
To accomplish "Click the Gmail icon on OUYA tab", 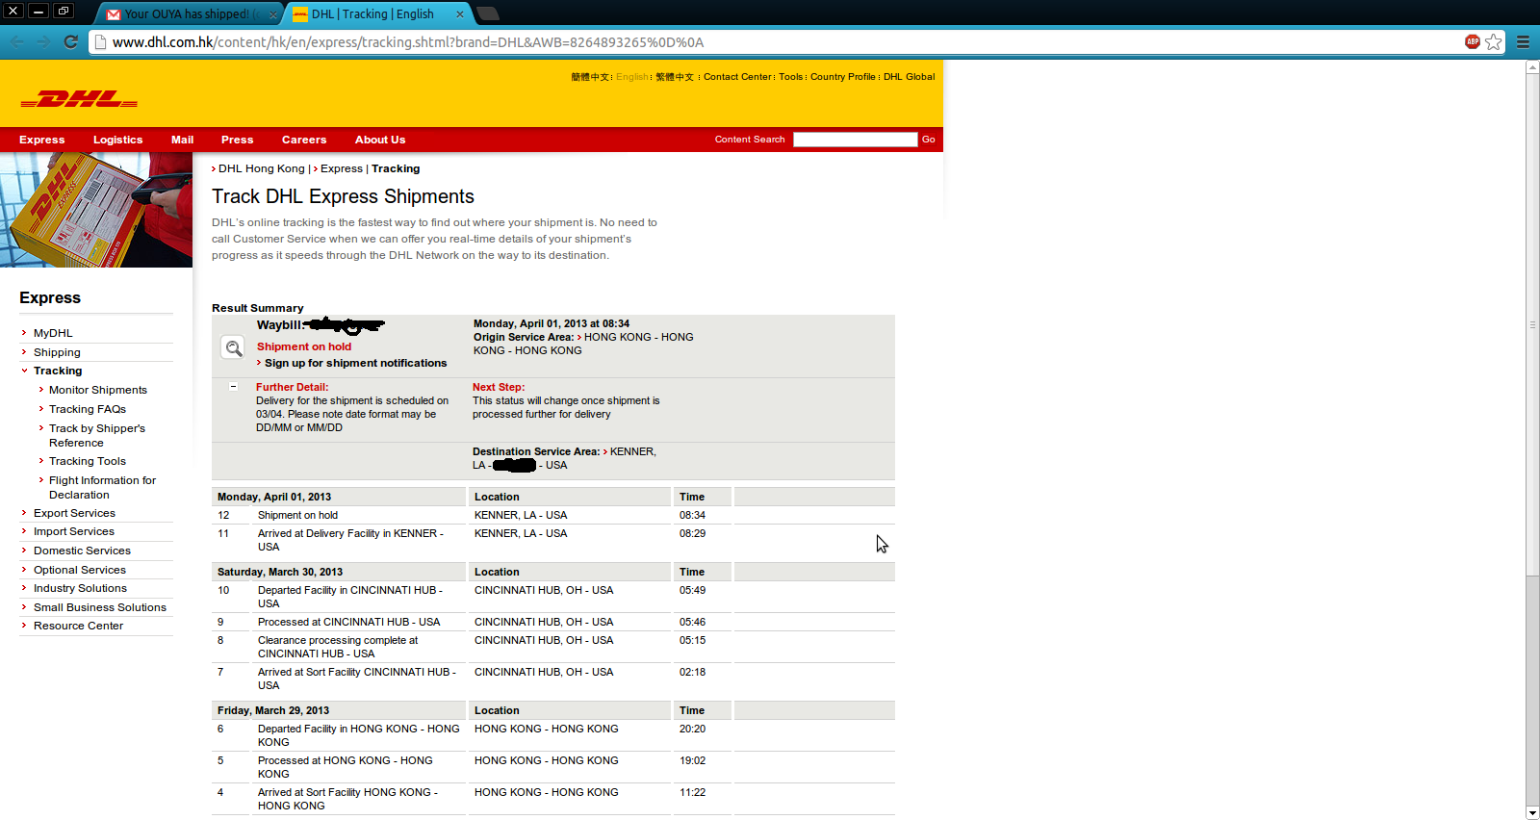I will click(x=114, y=14).
